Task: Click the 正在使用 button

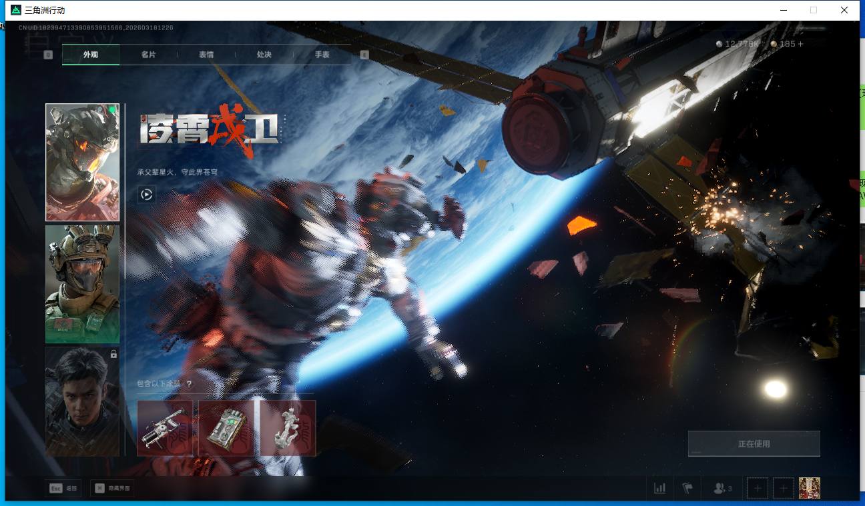Action: click(754, 444)
